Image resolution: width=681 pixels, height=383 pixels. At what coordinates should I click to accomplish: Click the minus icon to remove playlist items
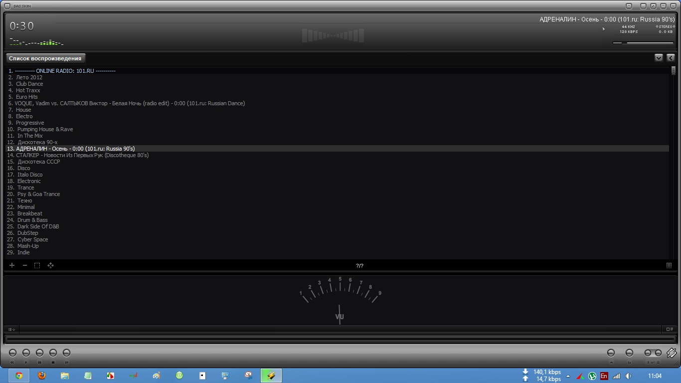pos(25,265)
